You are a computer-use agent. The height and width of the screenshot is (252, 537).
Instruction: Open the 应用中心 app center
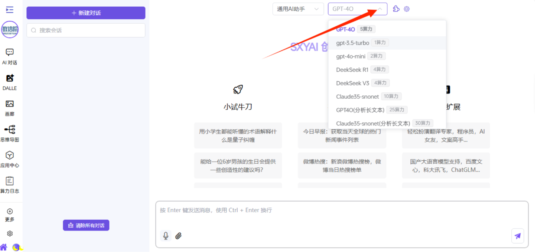pyautogui.click(x=10, y=156)
